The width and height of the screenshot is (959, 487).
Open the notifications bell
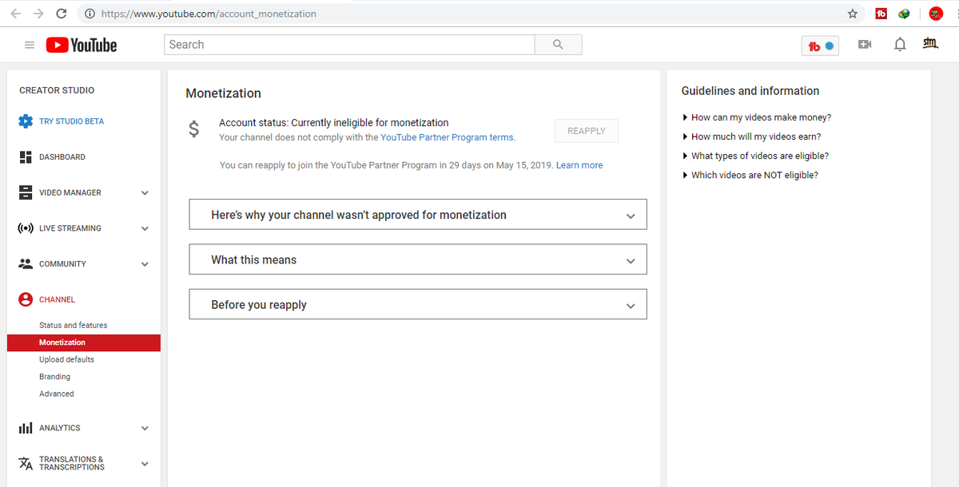900,45
